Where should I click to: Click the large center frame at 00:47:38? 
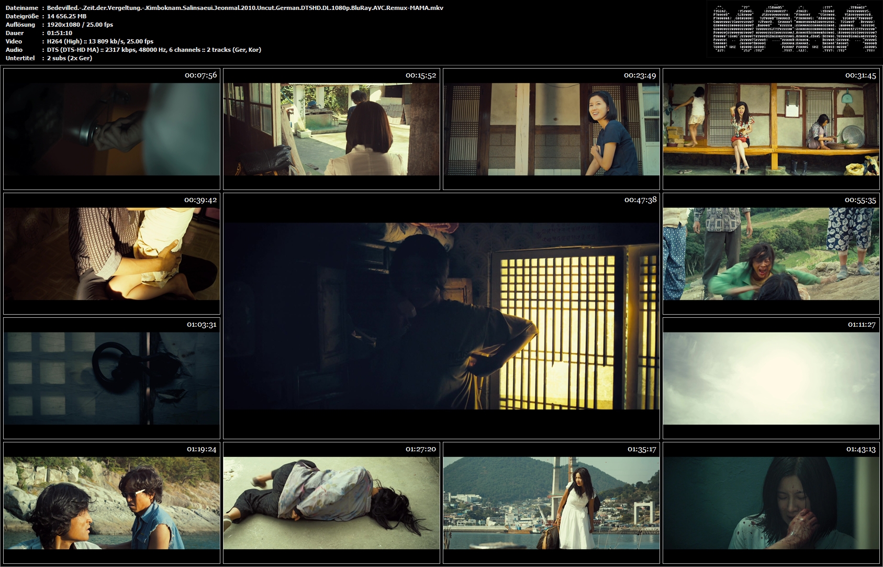pyautogui.click(x=441, y=316)
